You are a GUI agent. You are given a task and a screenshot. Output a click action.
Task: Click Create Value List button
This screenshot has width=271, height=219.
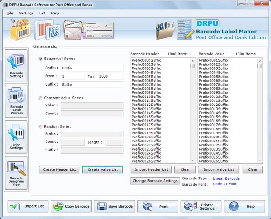pos(103,169)
